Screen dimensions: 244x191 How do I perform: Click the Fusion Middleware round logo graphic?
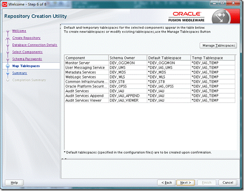coord(221,17)
